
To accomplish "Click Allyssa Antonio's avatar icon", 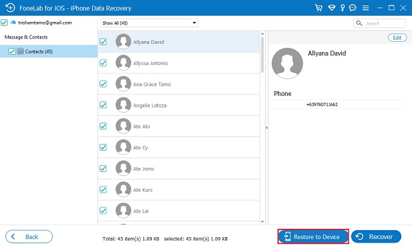I will click(x=123, y=62).
